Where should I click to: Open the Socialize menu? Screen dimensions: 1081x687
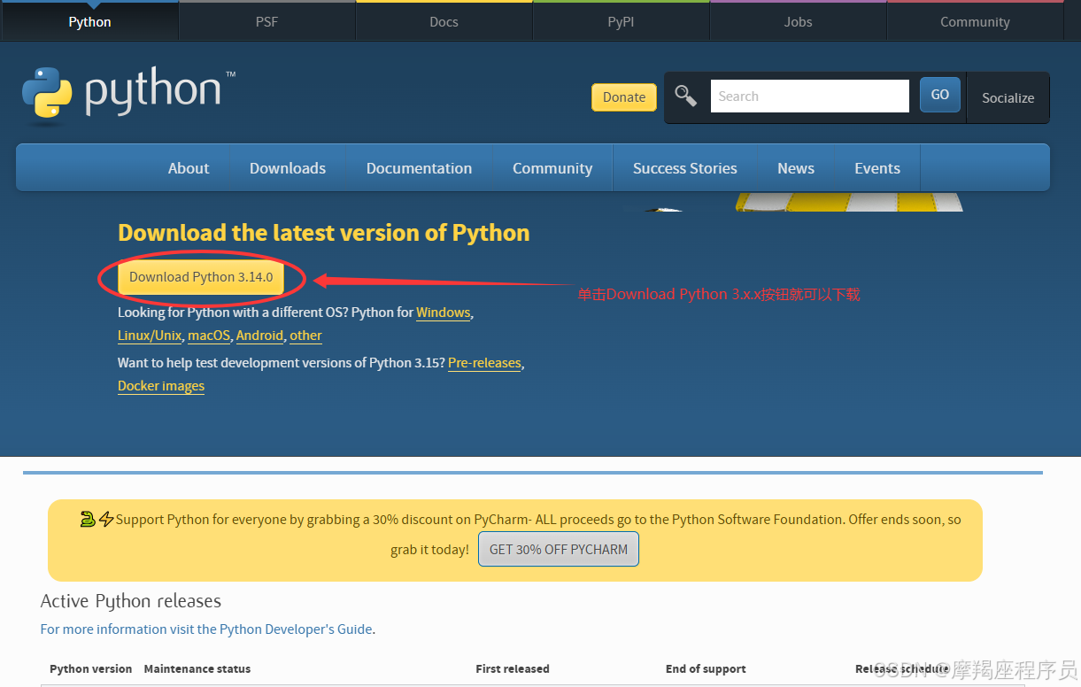click(x=1008, y=97)
